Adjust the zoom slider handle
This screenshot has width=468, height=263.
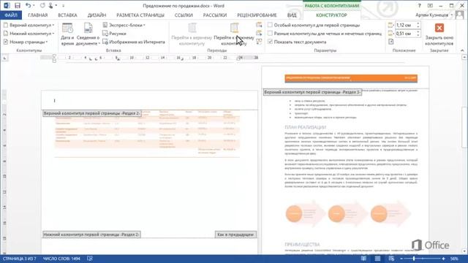(414, 259)
